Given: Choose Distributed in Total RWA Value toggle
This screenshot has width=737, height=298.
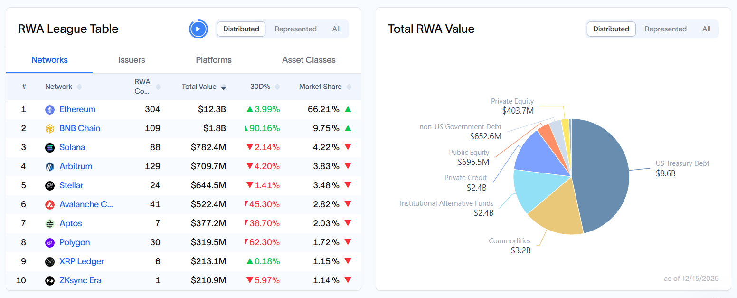Looking at the screenshot, I should pos(611,29).
